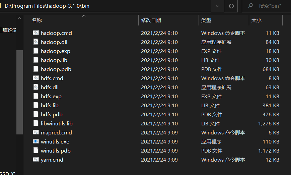The image size is (291, 175).
Task: Click the winutils.pdb file icon
Action: point(36,150)
